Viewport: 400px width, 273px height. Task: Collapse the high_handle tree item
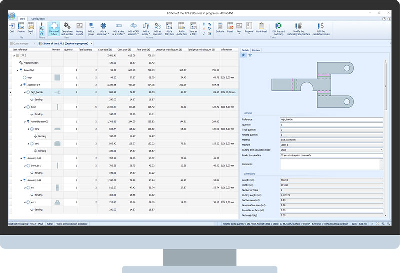(25, 92)
